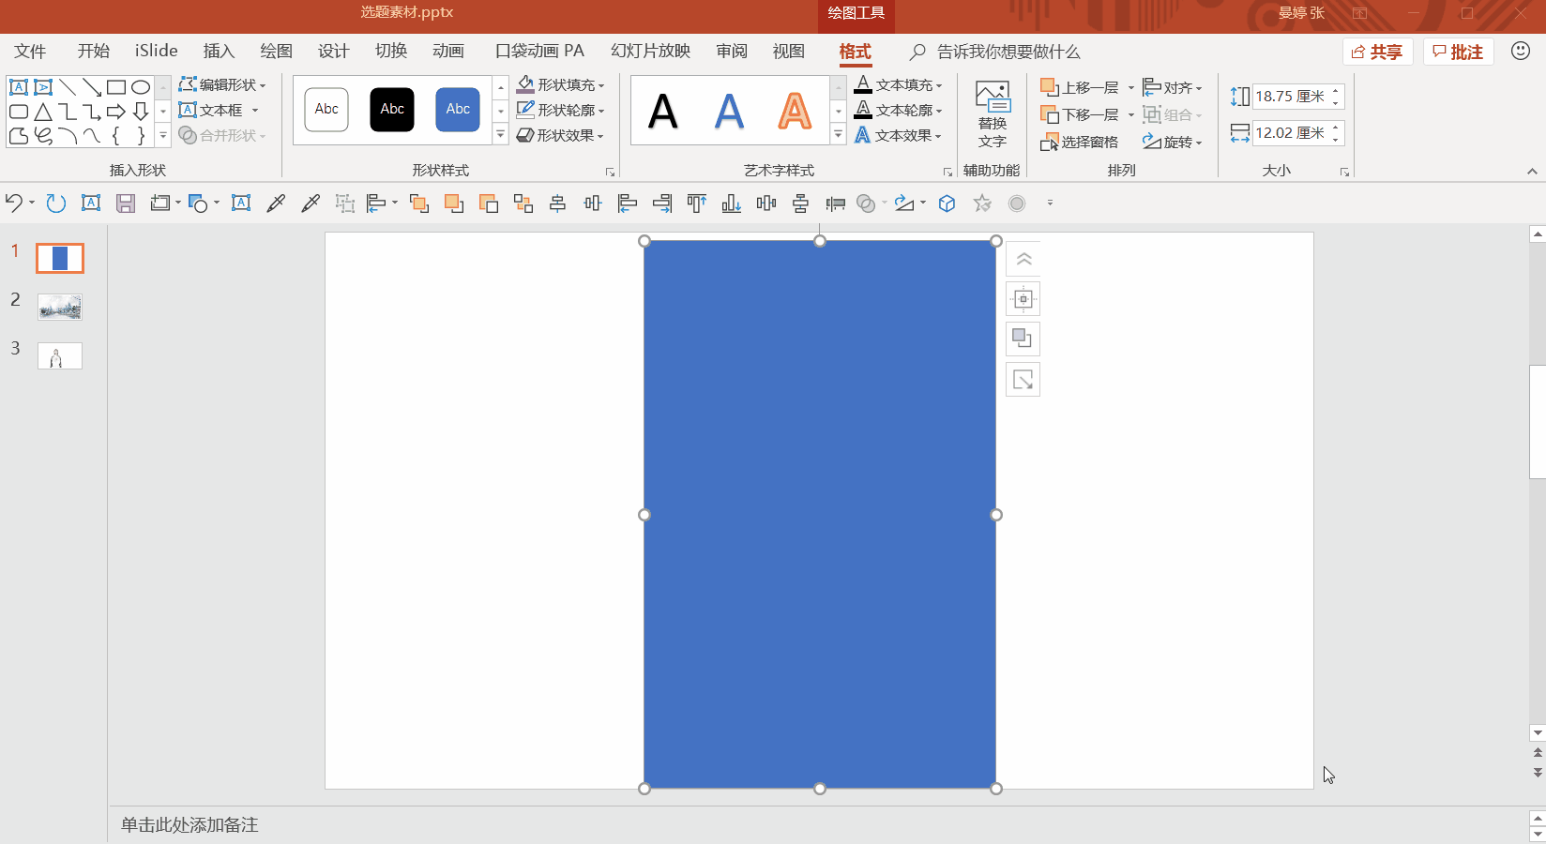
Task: Click the center-align floating icon beside shape
Action: pos(1023,299)
